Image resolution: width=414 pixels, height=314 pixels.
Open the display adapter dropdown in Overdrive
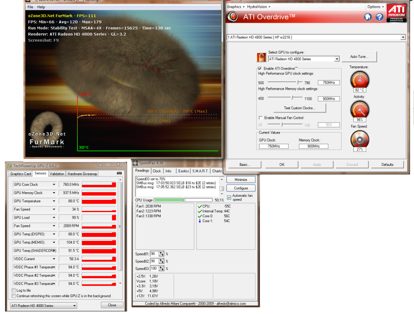coord(403,37)
